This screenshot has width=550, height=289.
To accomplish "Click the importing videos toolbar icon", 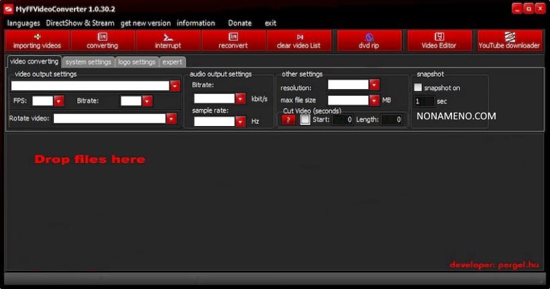I will click(37, 37).
